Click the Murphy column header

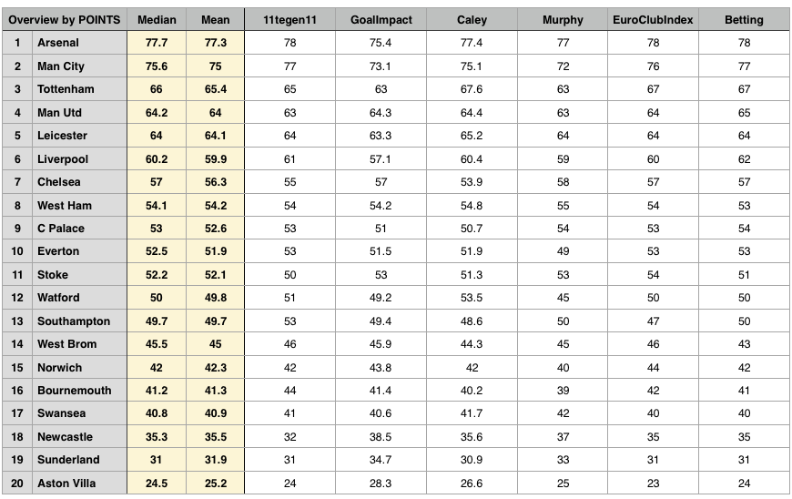click(x=563, y=20)
